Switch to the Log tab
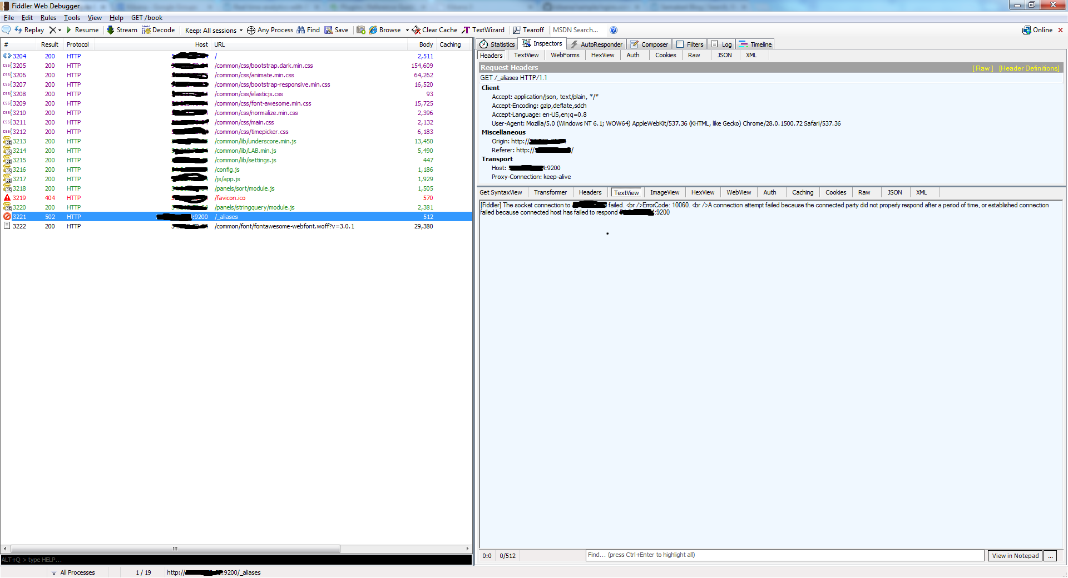Screen dimensions: 1068x578 722,44
